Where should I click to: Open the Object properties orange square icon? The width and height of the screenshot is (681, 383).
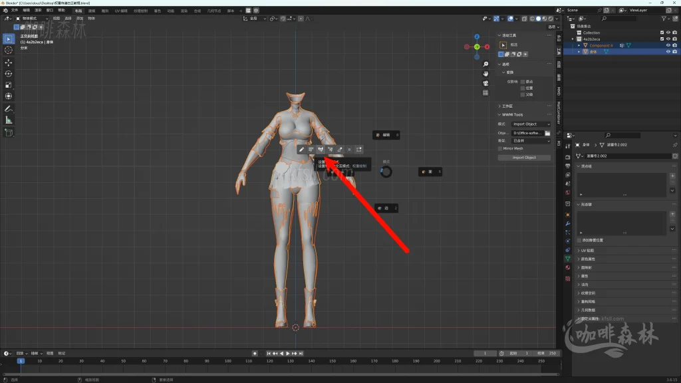coord(568,215)
